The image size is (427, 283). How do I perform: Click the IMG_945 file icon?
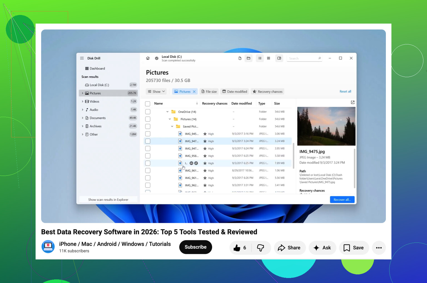[180, 134]
